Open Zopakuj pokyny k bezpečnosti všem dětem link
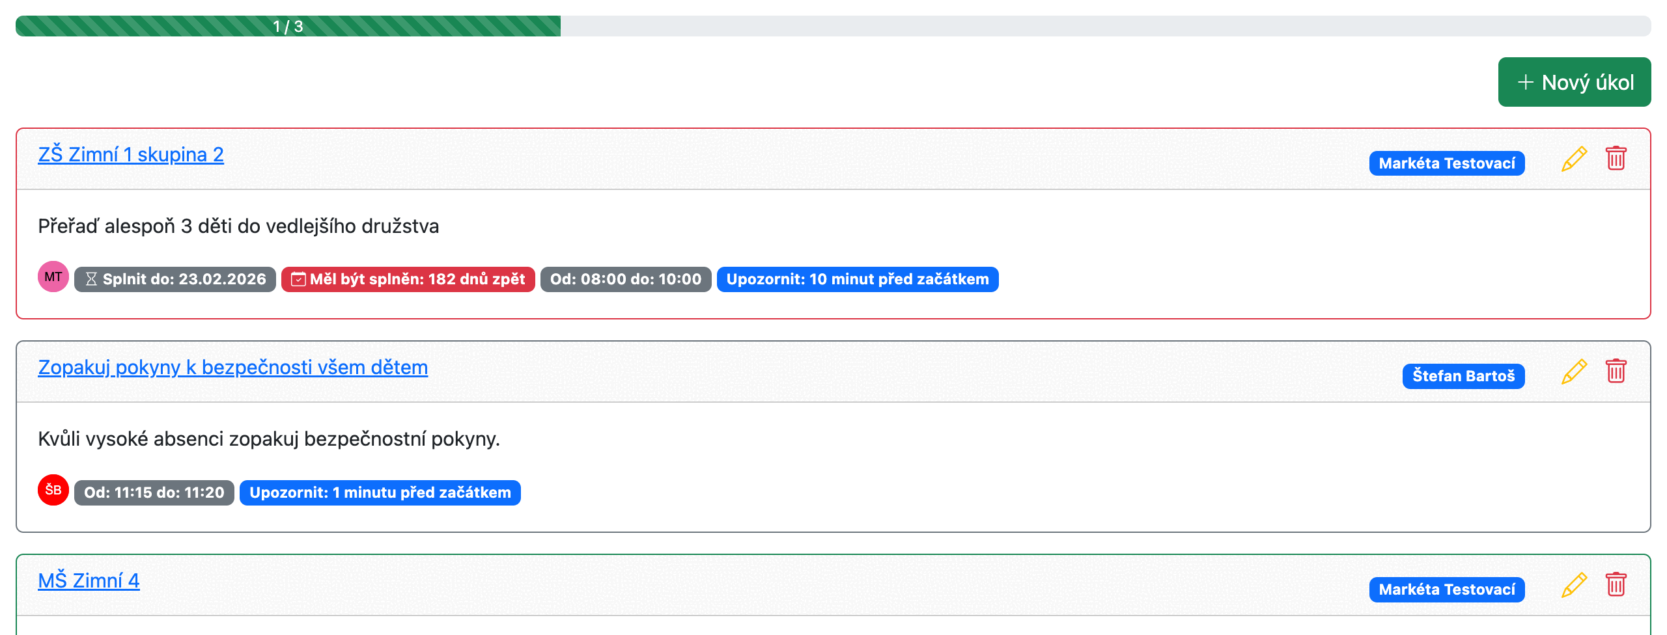The width and height of the screenshot is (1667, 635). (233, 368)
